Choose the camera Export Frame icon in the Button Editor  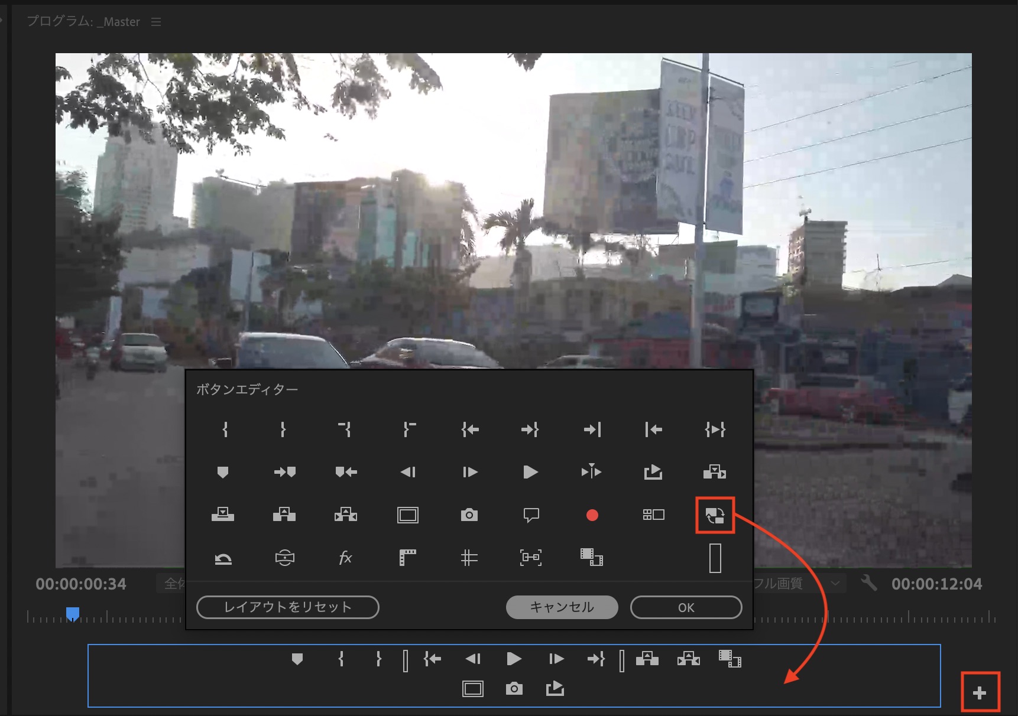[469, 515]
